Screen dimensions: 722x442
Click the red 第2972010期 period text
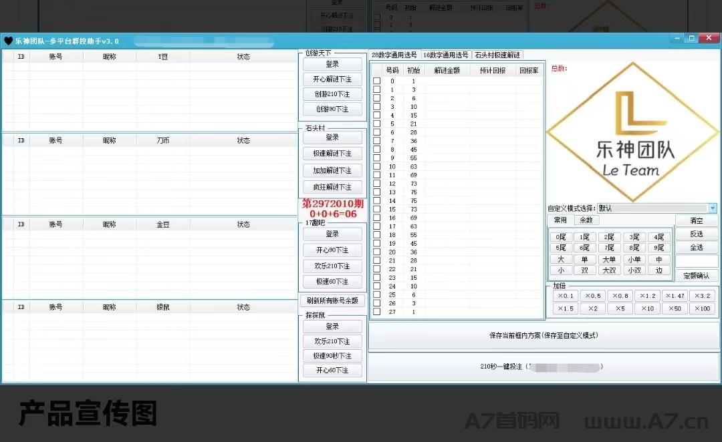pyautogui.click(x=333, y=203)
